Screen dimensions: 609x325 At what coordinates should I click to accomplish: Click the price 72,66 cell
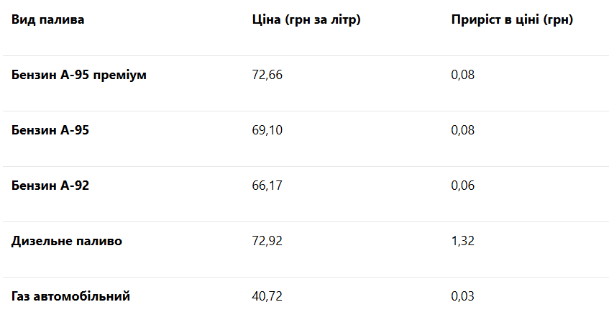pyautogui.click(x=267, y=75)
